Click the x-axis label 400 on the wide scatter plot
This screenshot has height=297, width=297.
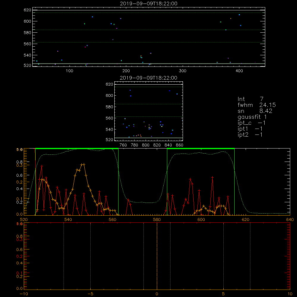point(239,71)
